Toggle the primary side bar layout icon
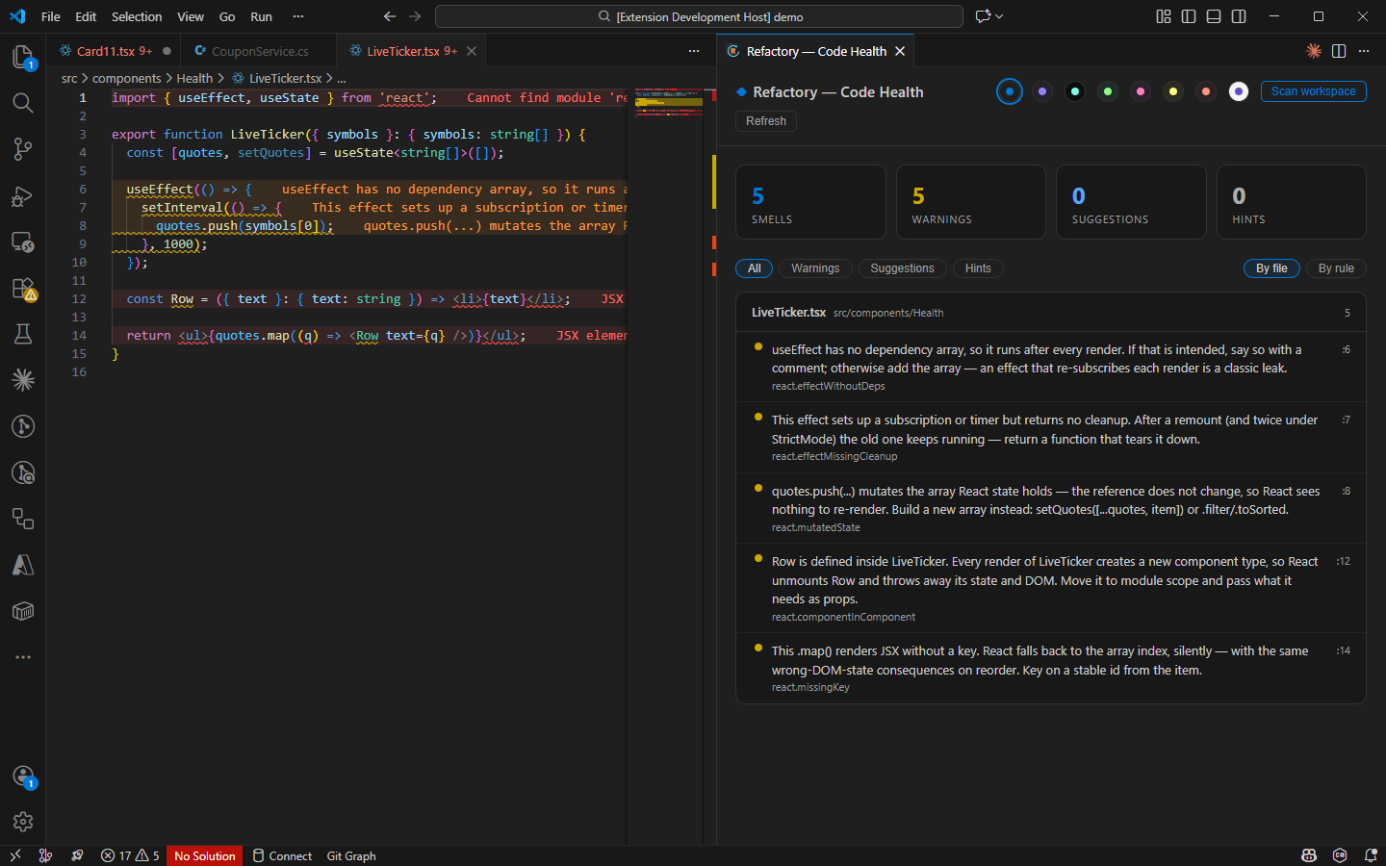1386x866 pixels. pyautogui.click(x=1189, y=16)
